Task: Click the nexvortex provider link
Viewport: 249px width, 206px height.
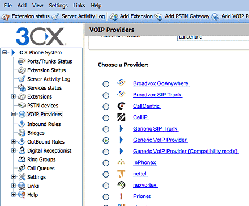Action: pos(145,185)
